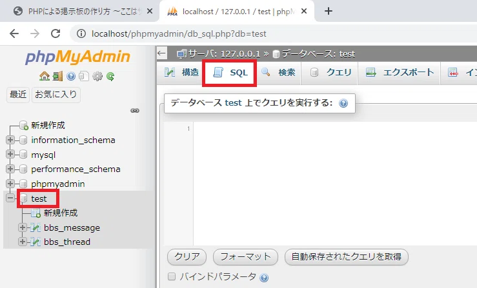Click test link in the query heading

[x=233, y=102]
